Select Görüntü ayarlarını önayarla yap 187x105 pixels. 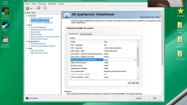click(41, 18)
